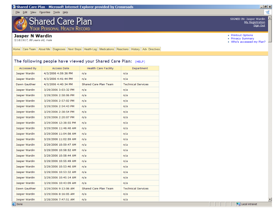Click the Done status bar text
This screenshot has width=279, height=209.
click(x=19, y=204)
